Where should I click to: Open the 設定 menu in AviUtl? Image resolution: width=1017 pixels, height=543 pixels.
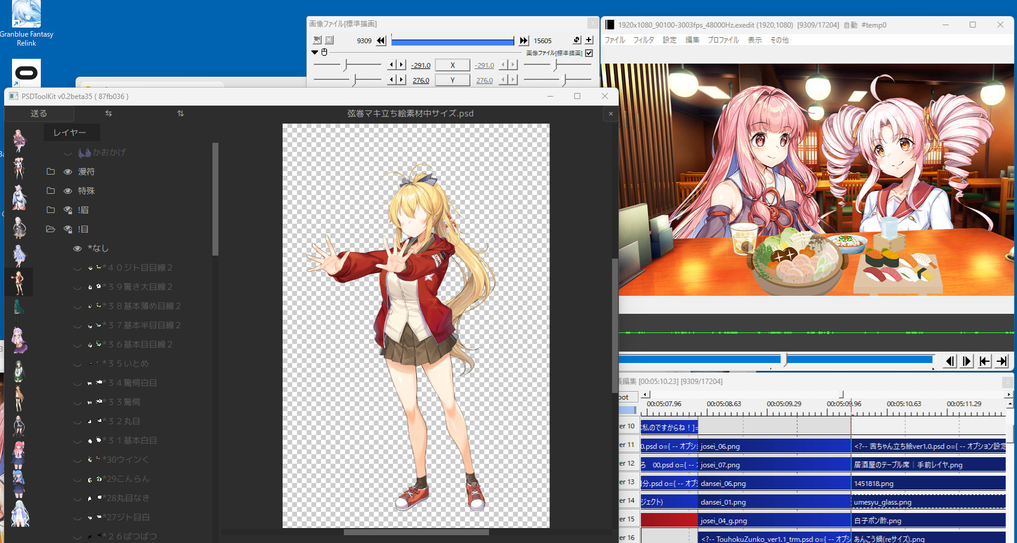pos(670,40)
